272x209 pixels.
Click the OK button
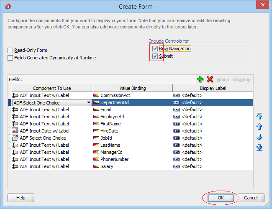point(221,198)
